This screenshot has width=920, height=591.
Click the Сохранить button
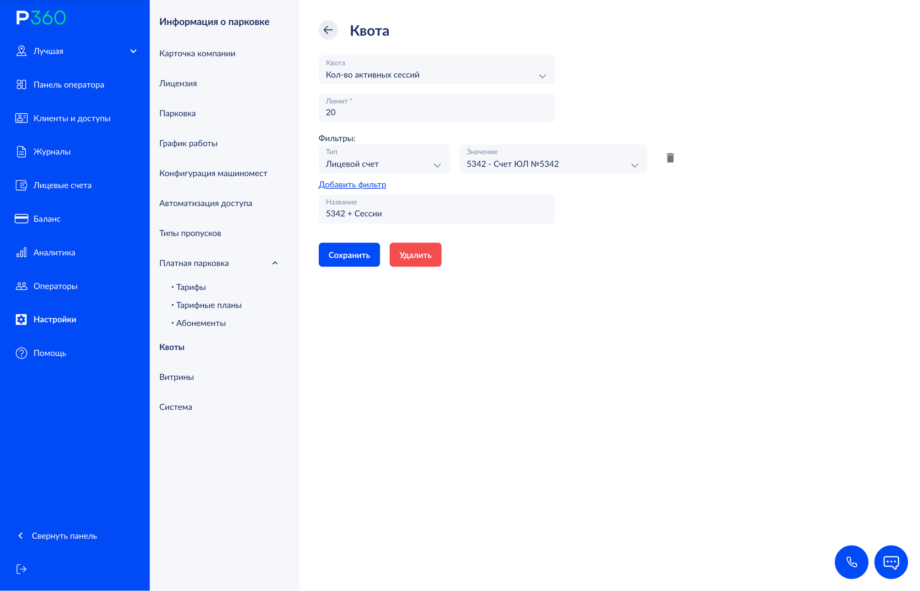pyautogui.click(x=349, y=255)
